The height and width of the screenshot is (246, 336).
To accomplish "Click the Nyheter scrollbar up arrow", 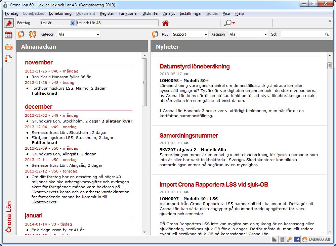I will point(330,55).
